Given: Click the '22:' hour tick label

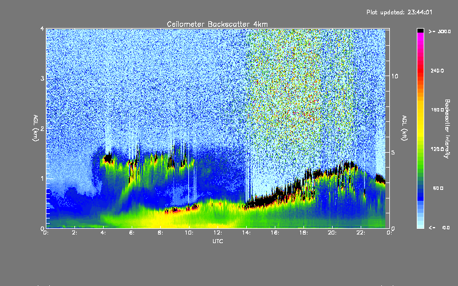Looking at the screenshot, I should (x=361, y=233).
